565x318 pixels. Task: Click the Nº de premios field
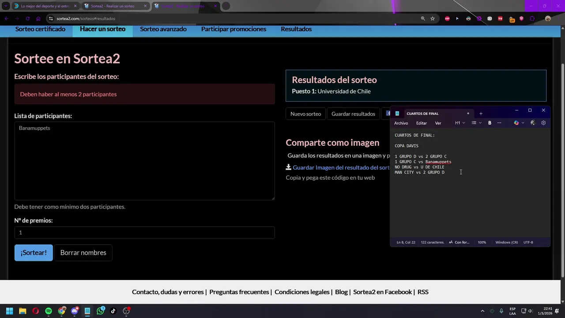click(x=144, y=232)
